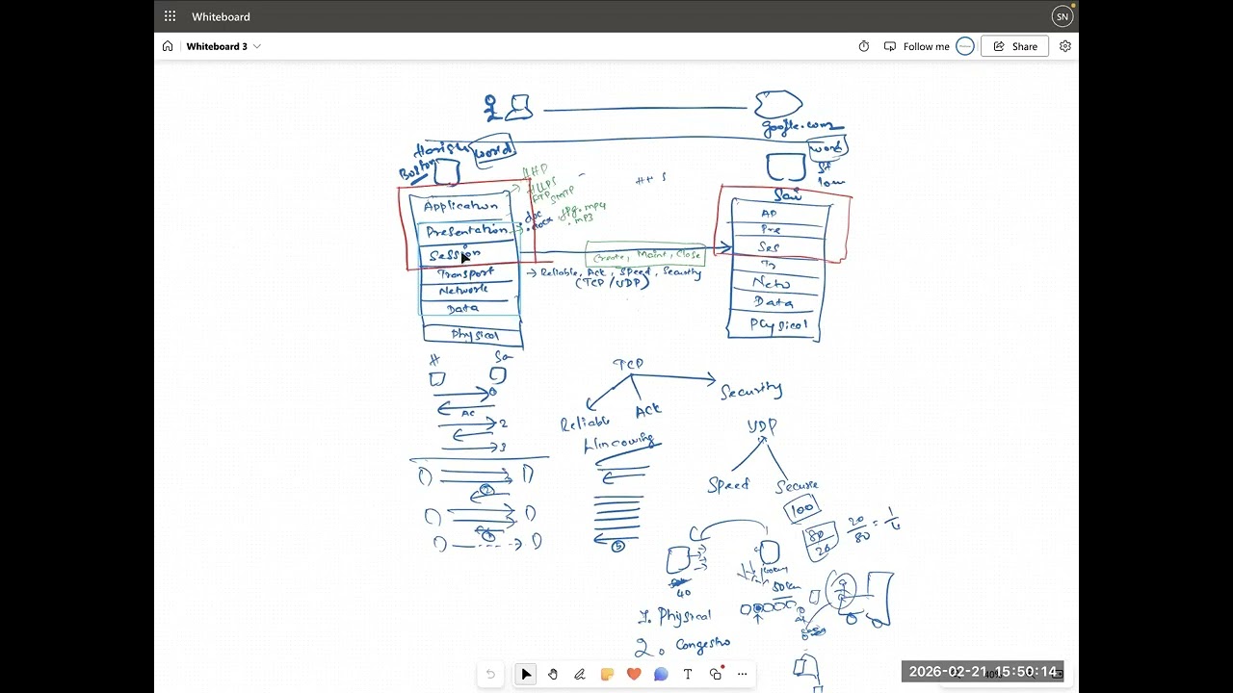
Task: Click the participant avatar next to Follow me
Action: 965,46
